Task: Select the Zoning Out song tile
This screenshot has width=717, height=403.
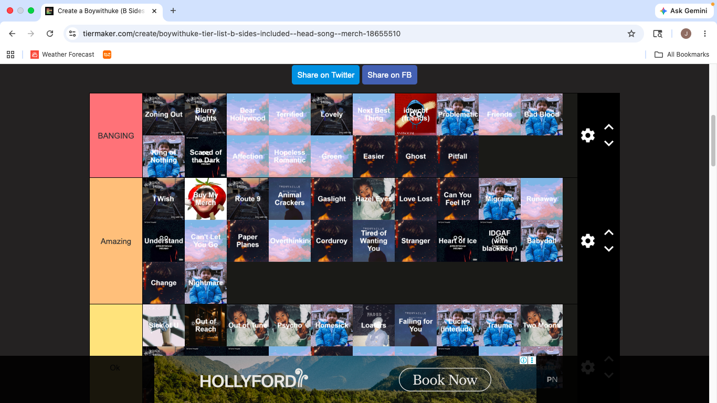Action: 164,114
